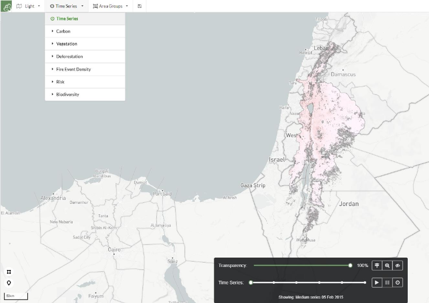Expand the Risk category
This screenshot has width=429, height=303.
click(85, 82)
